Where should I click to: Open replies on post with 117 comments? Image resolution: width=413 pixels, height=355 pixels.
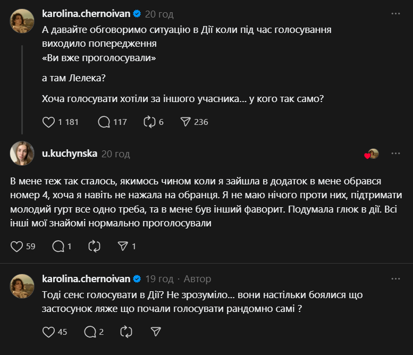click(104, 122)
